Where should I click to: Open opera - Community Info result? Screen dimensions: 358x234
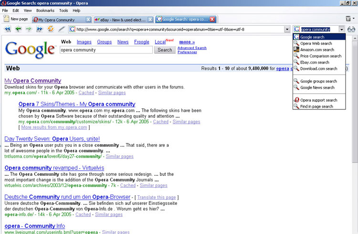35,226
